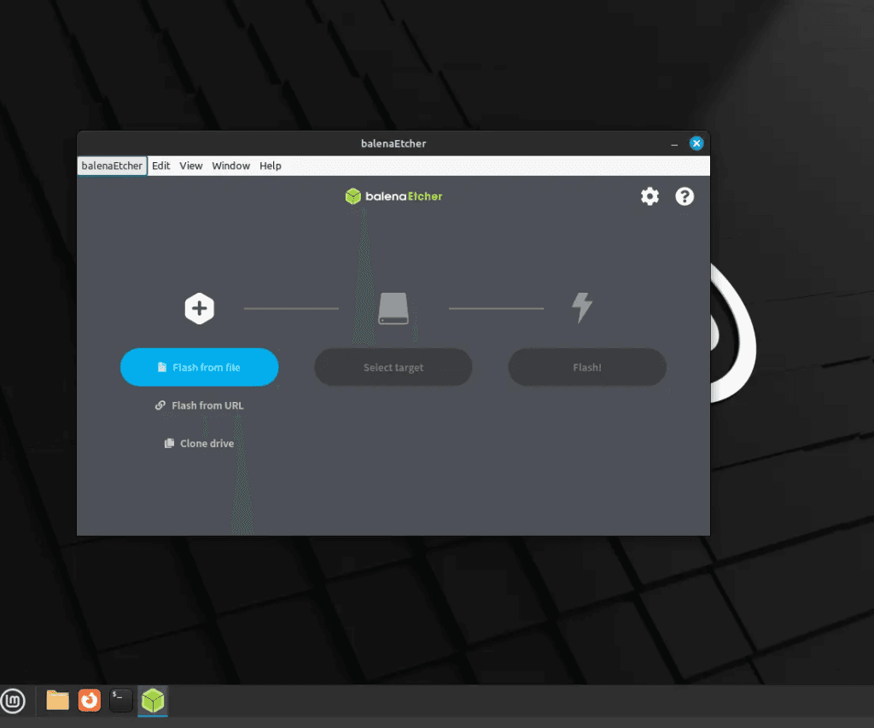Click the lightning bolt flash icon
874x728 pixels.
pyautogui.click(x=582, y=307)
